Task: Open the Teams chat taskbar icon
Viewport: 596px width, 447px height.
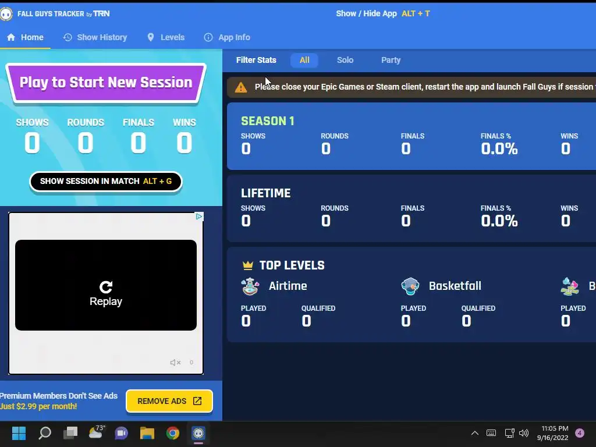Action: click(x=122, y=433)
